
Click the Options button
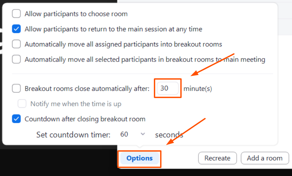pos(140,158)
